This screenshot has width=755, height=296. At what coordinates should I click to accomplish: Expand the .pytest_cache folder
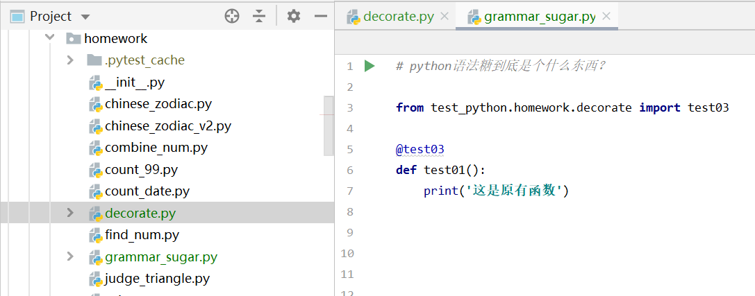click(70, 60)
